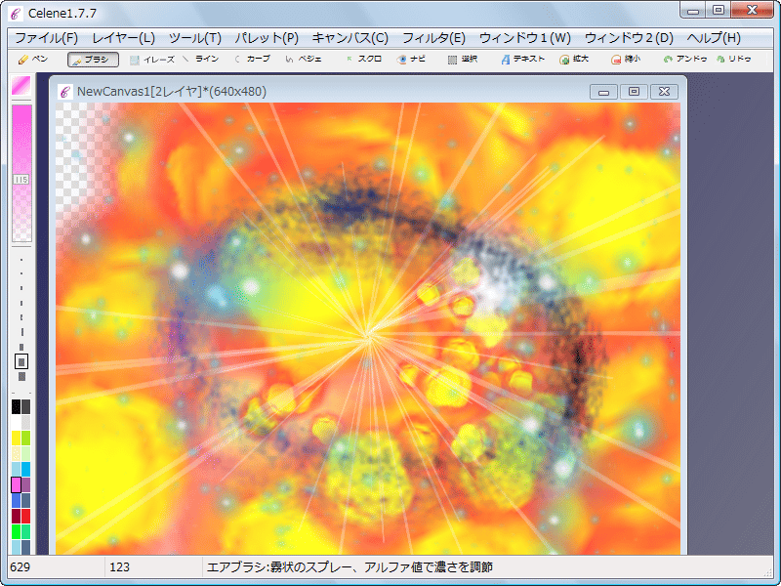The width and height of the screenshot is (781, 586).
Task: Pick the sky blue color swatch
Action: 26,469
